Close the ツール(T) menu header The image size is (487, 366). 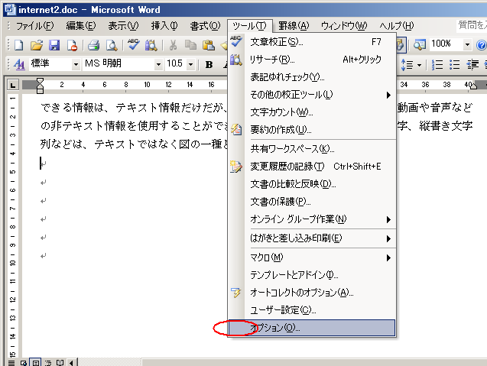pos(250,26)
